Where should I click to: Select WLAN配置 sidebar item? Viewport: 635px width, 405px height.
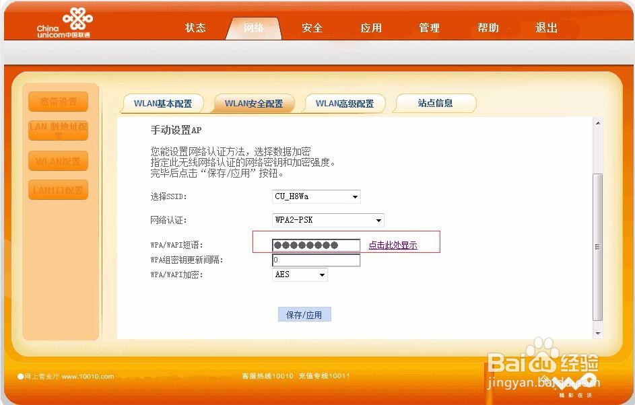pos(58,161)
